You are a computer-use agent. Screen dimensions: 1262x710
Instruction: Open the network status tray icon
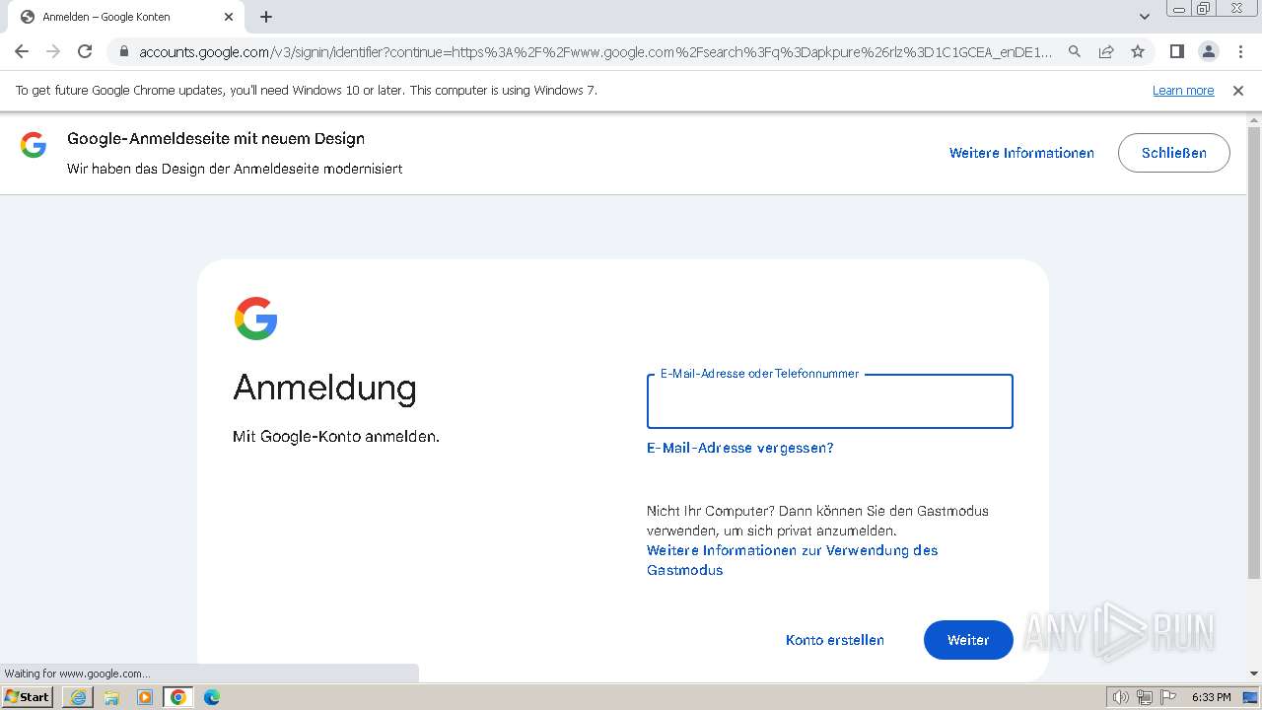tap(1144, 697)
